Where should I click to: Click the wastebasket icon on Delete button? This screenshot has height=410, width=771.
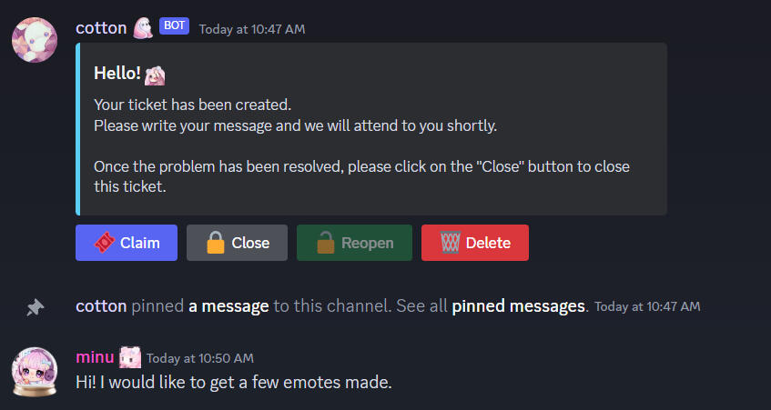coord(450,243)
